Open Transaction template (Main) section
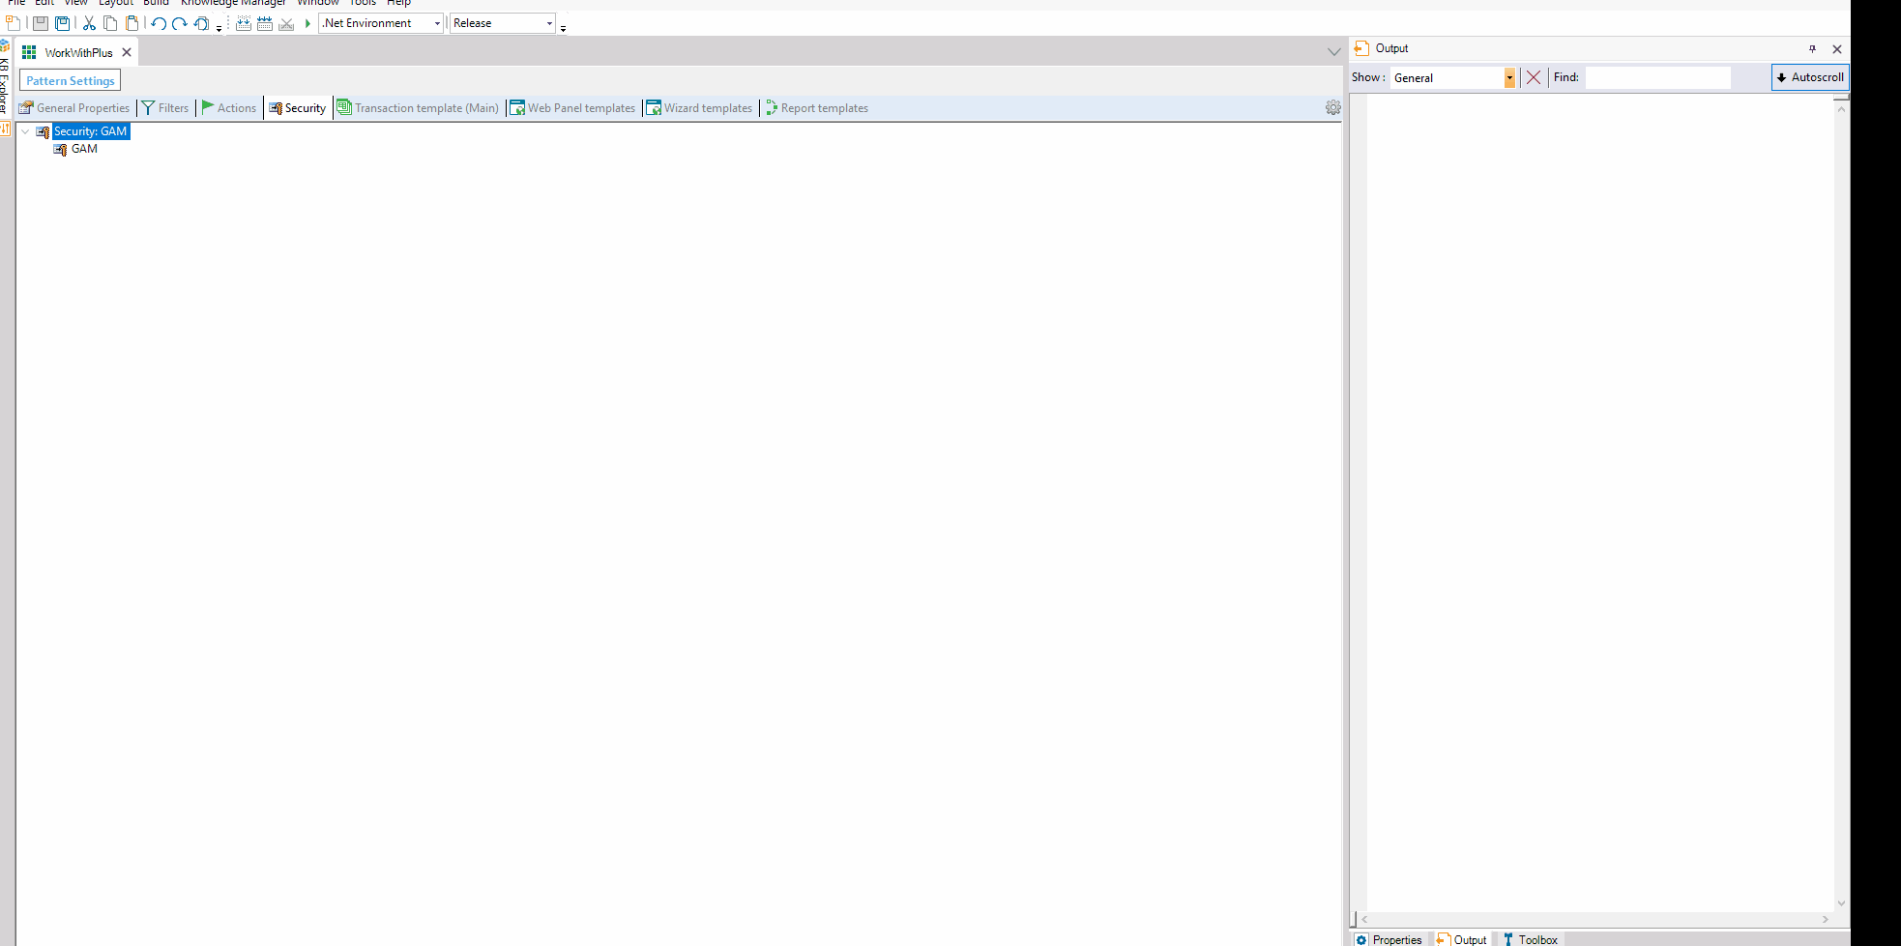Image resolution: width=1901 pixels, height=946 pixels. [x=418, y=108]
